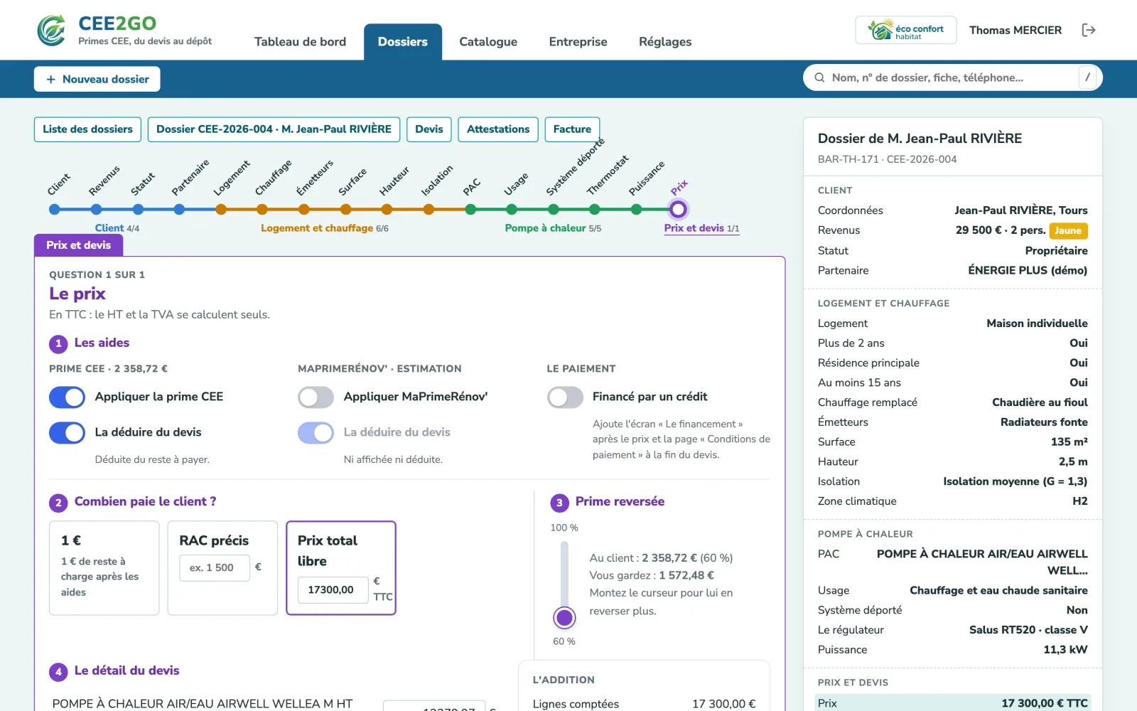Open the Tableau de bord tab
Viewport: 1137px width, 711px height.
tap(300, 42)
